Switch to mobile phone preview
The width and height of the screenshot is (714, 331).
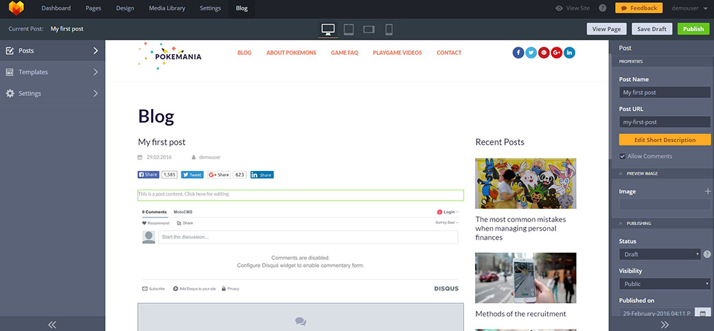(389, 29)
